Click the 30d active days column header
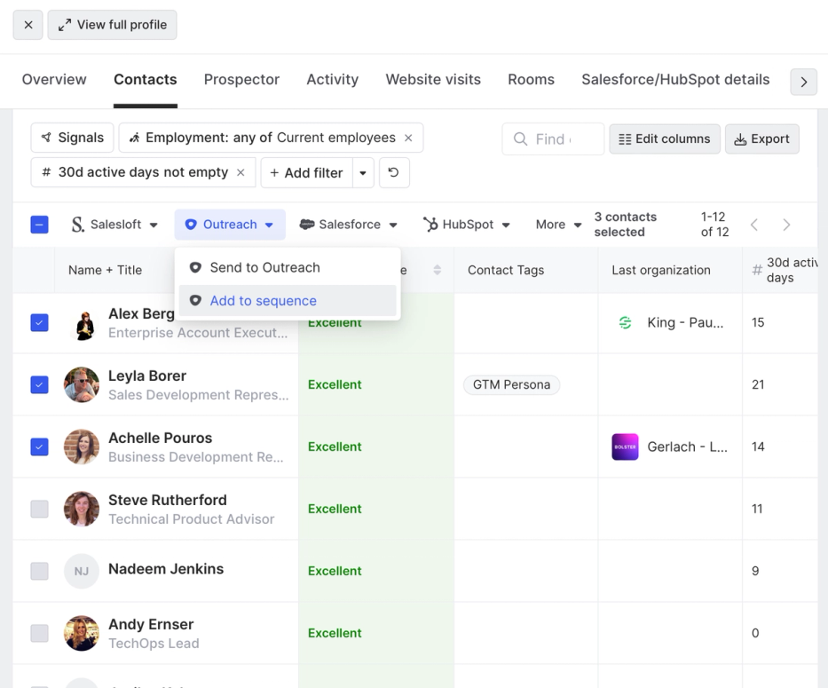Screen dimensions: 828x688 tap(785, 270)
